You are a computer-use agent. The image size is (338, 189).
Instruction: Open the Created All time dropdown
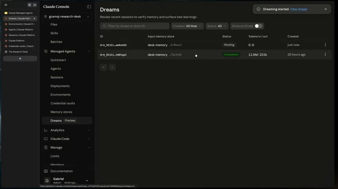pyautogui.click(x=187, y=26)
